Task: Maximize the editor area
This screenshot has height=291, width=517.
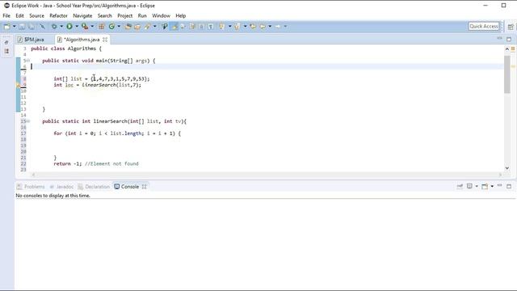Action: [509, 40]
